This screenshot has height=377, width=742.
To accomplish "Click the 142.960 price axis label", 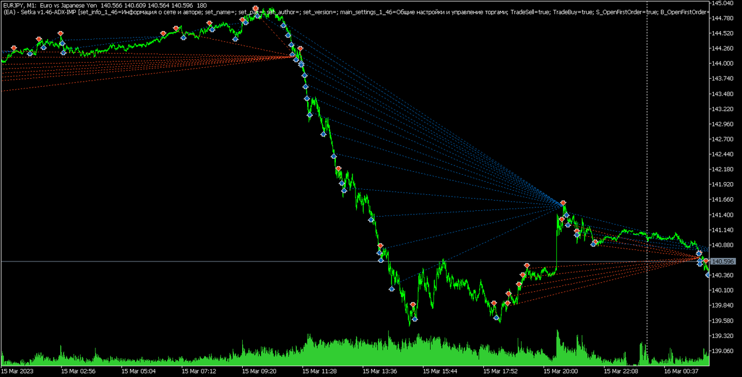I will click(723, 124).
